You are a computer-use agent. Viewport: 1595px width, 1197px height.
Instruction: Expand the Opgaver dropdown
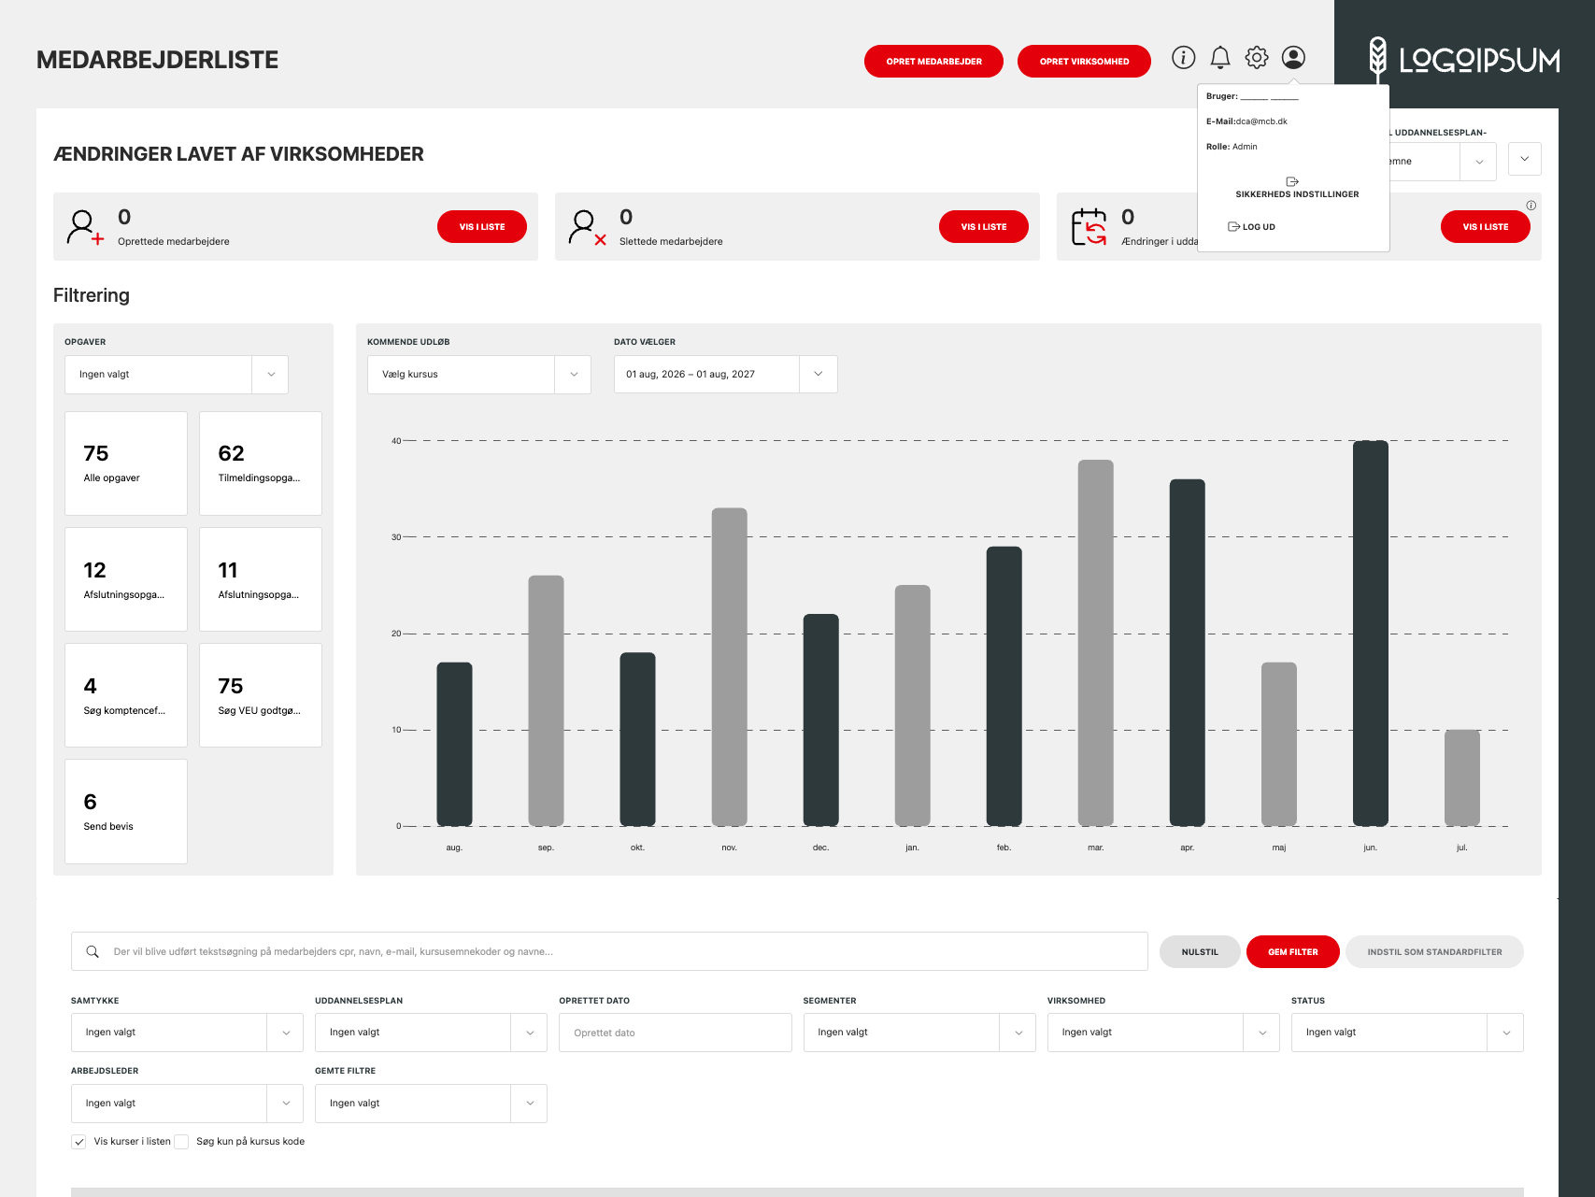point(177,375)
